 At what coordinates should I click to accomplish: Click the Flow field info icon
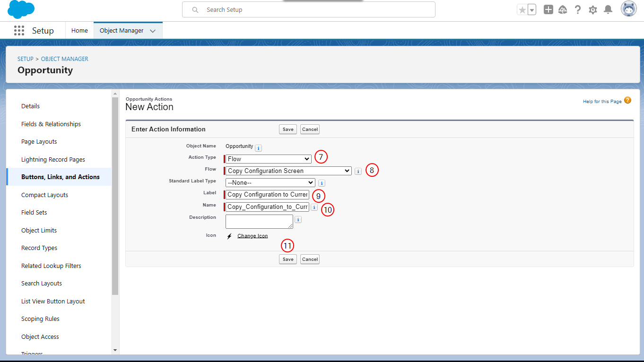[358, 171]
